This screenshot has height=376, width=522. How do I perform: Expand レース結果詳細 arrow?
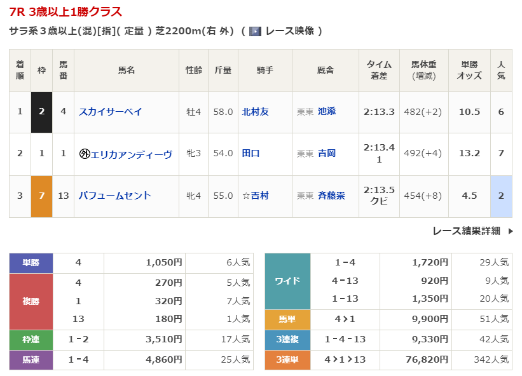tap(511, 231)
